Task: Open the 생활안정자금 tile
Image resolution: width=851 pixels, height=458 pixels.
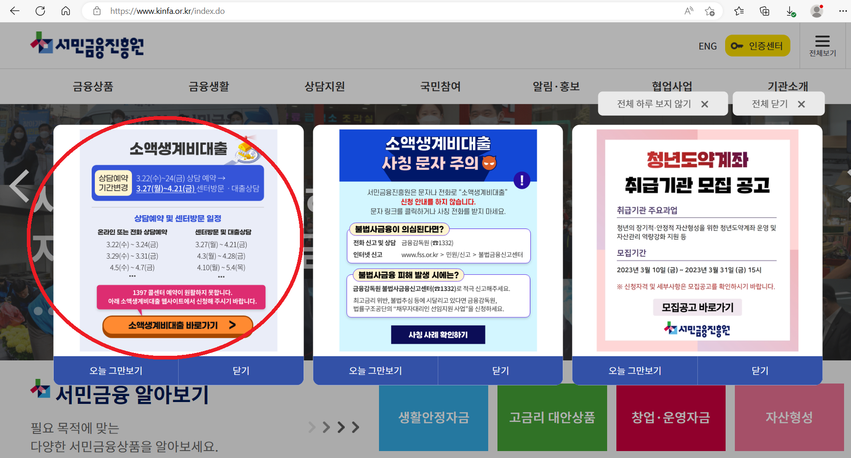Action: pos(434,417)
